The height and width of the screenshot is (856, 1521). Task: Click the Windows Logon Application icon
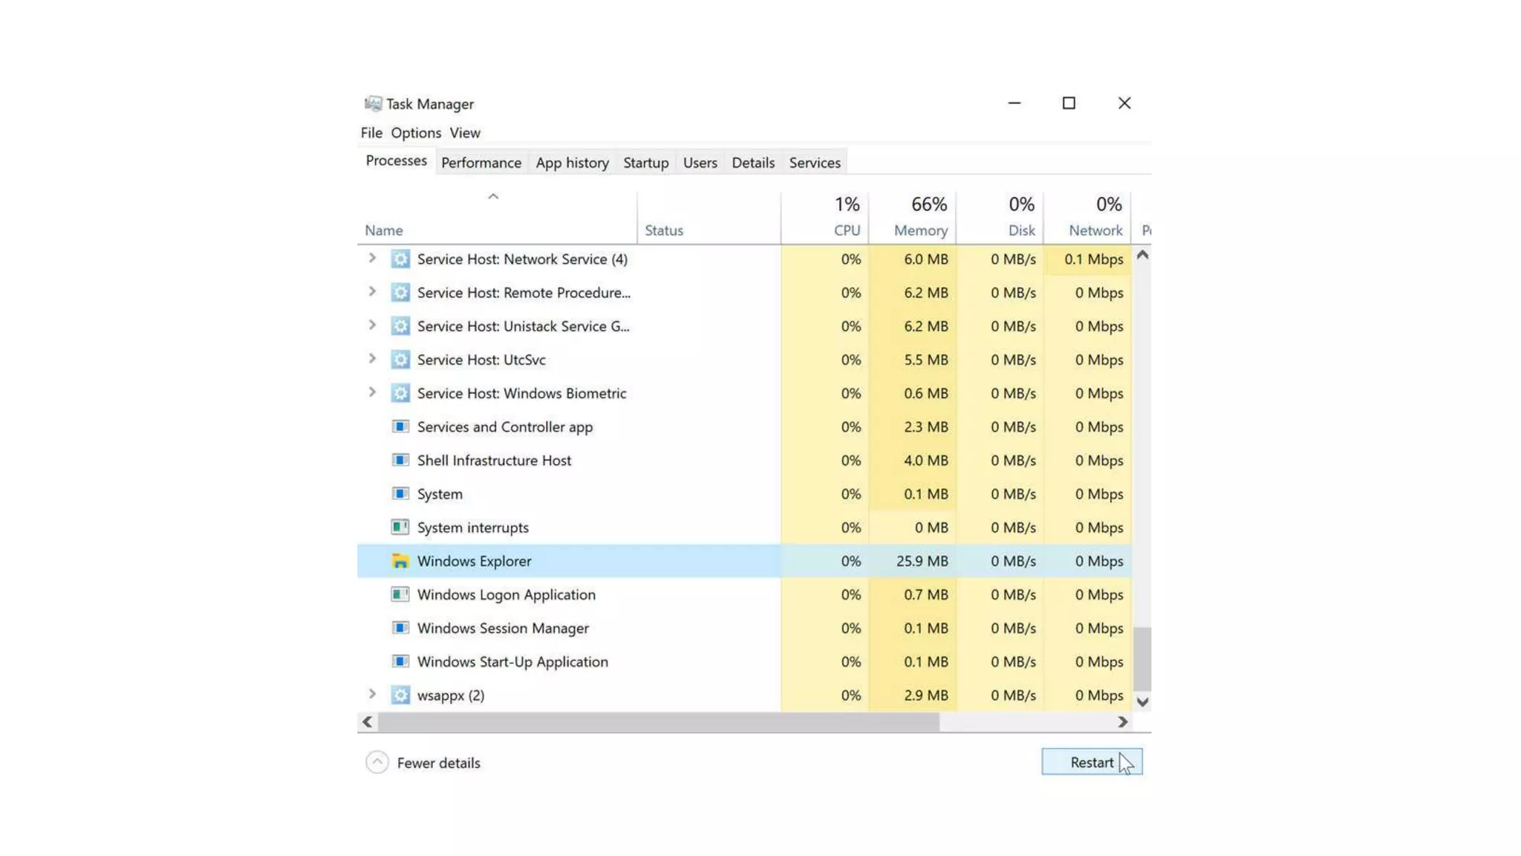pyautogui.click(x=400, y=594)
